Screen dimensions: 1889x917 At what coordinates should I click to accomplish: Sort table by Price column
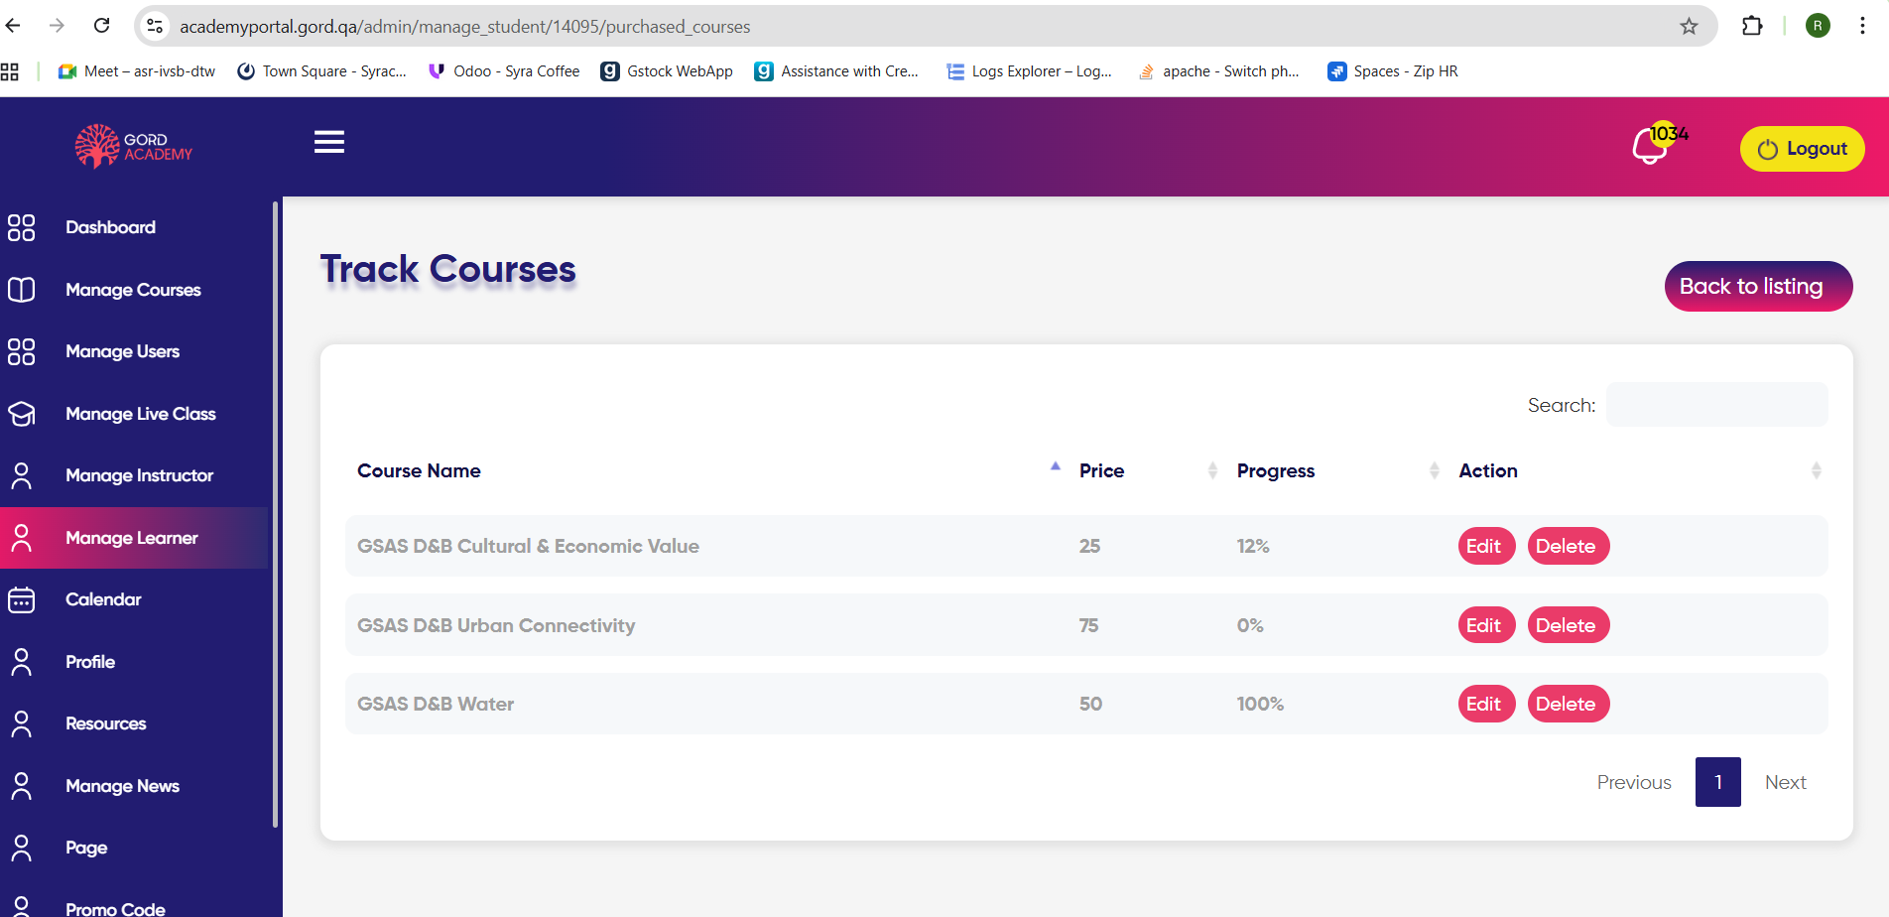pyautogui.click(x=1101, y=470)
